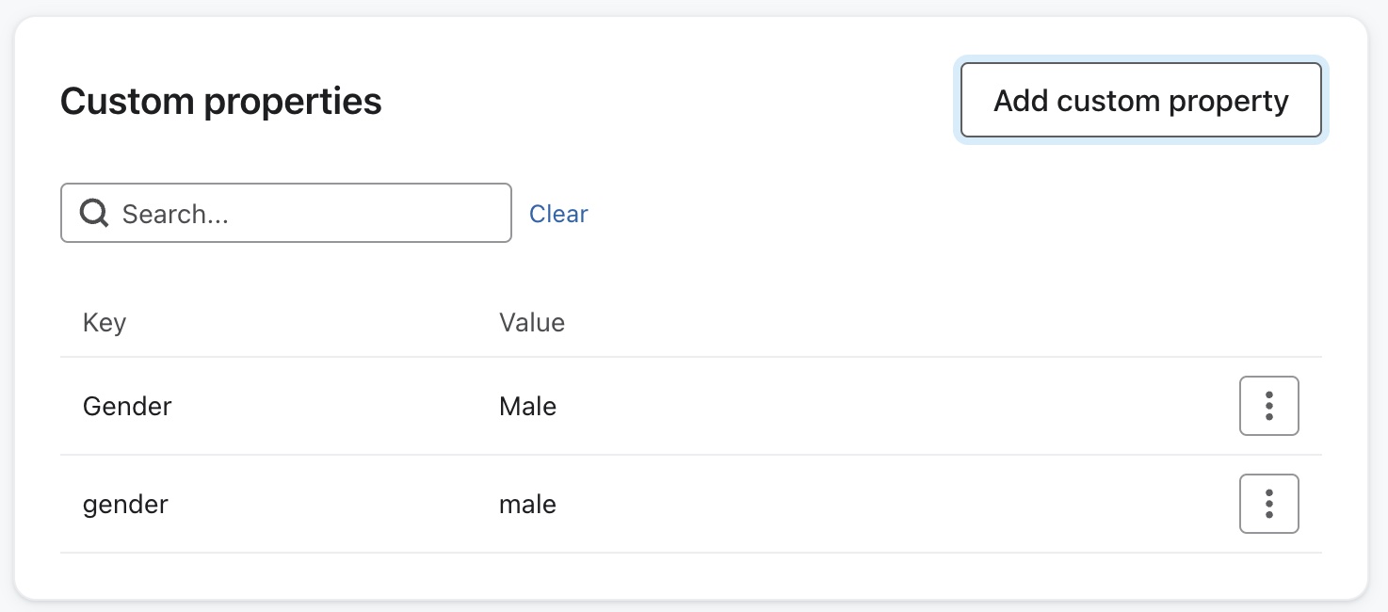Image resolution: width=1388 pixels, height=612 pixels.
Task: Click the Custom properties heading
Action: tap(220, 101)
